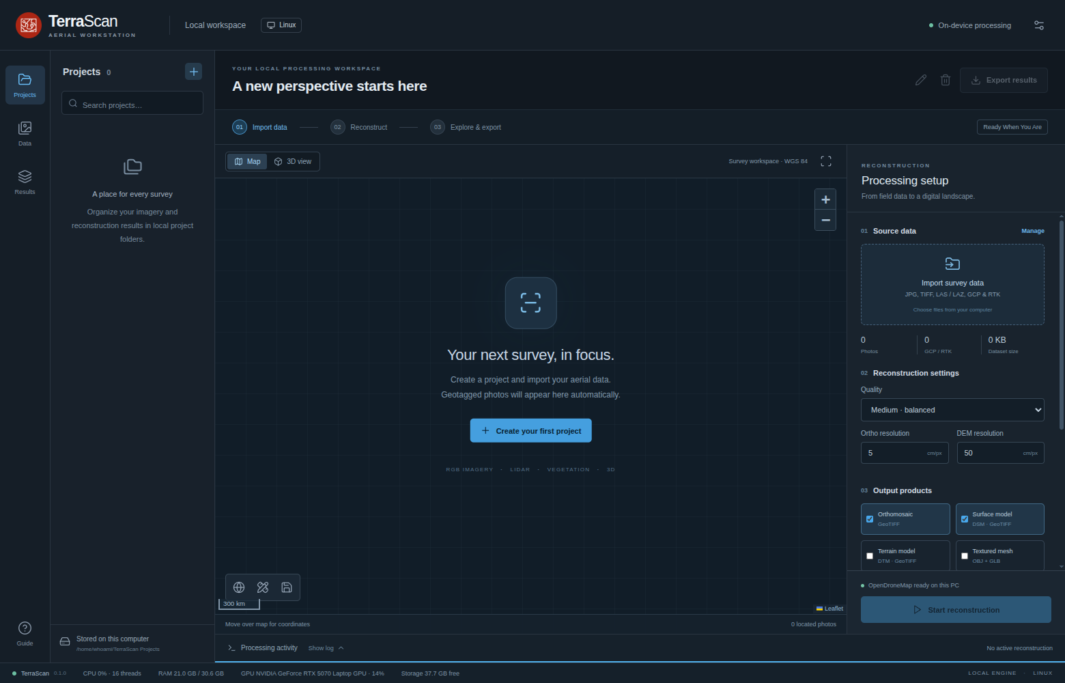Open the settings sliders icon in header
1065x683 pixels.
point(1039,25)
